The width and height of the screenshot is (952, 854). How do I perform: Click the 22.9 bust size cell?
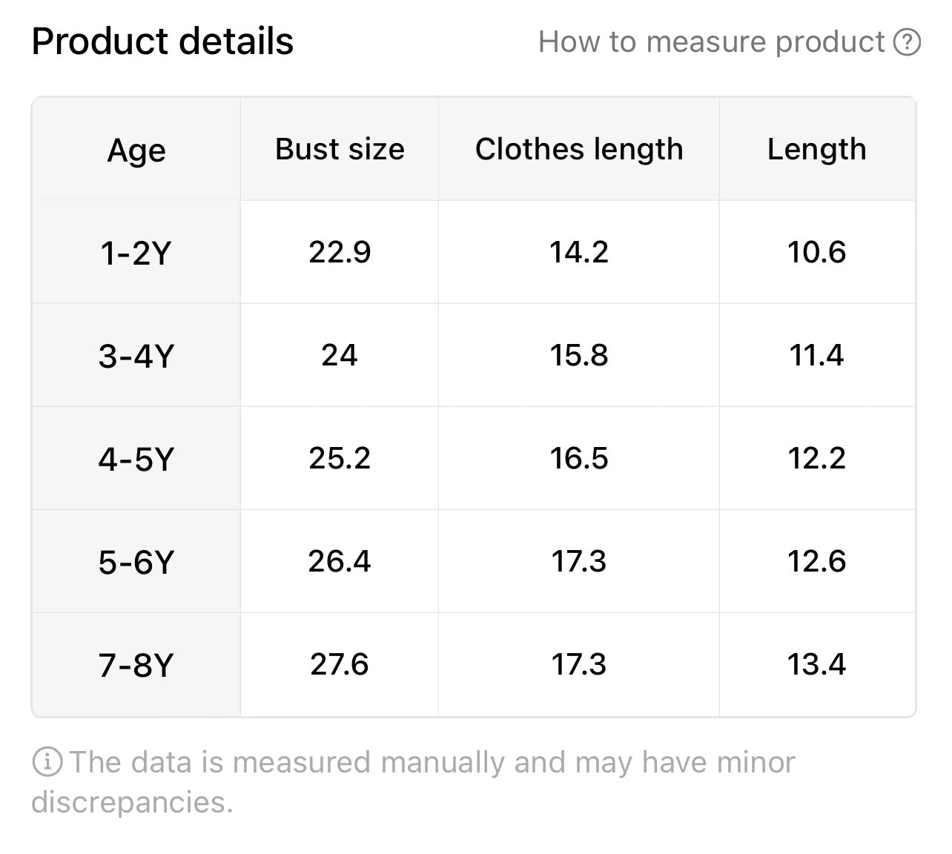(x=340, y=252)
